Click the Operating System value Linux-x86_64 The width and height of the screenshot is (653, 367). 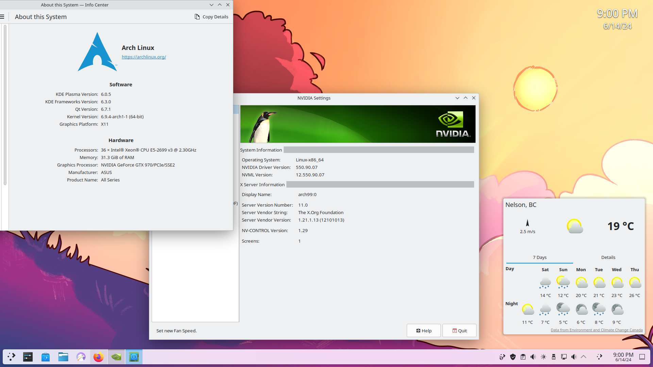coord(309,160)
